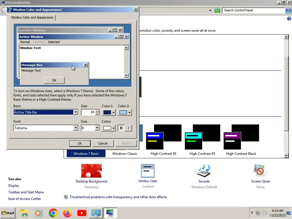Select the Windows 7 Basic theme

click(86, 154)
